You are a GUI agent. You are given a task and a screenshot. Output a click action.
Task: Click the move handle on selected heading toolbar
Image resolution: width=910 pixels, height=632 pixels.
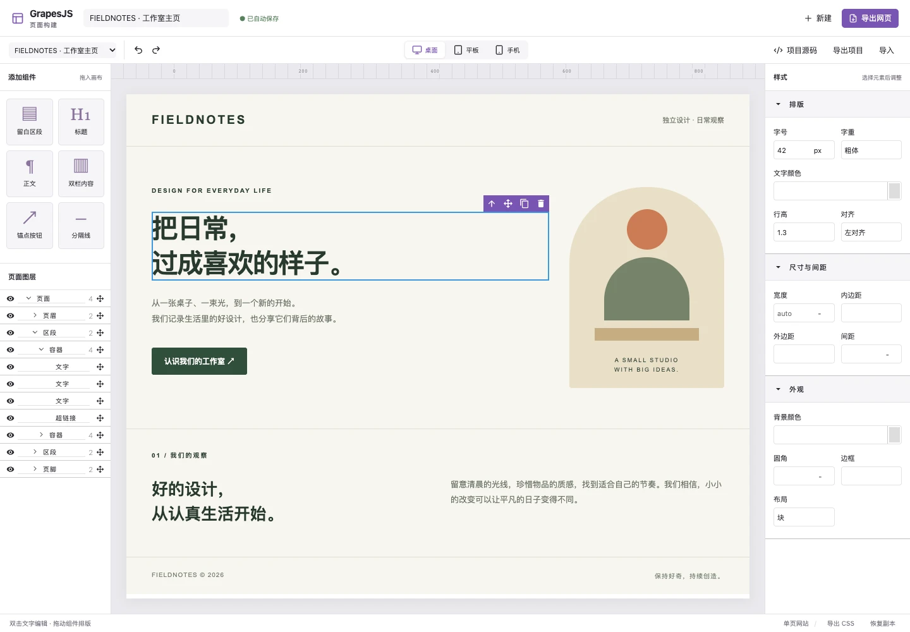[x=508, y=204]
